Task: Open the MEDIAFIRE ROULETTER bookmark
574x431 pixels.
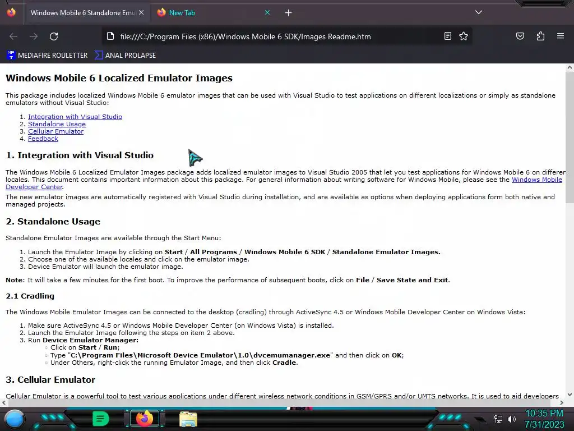Action: pos(47,56)
